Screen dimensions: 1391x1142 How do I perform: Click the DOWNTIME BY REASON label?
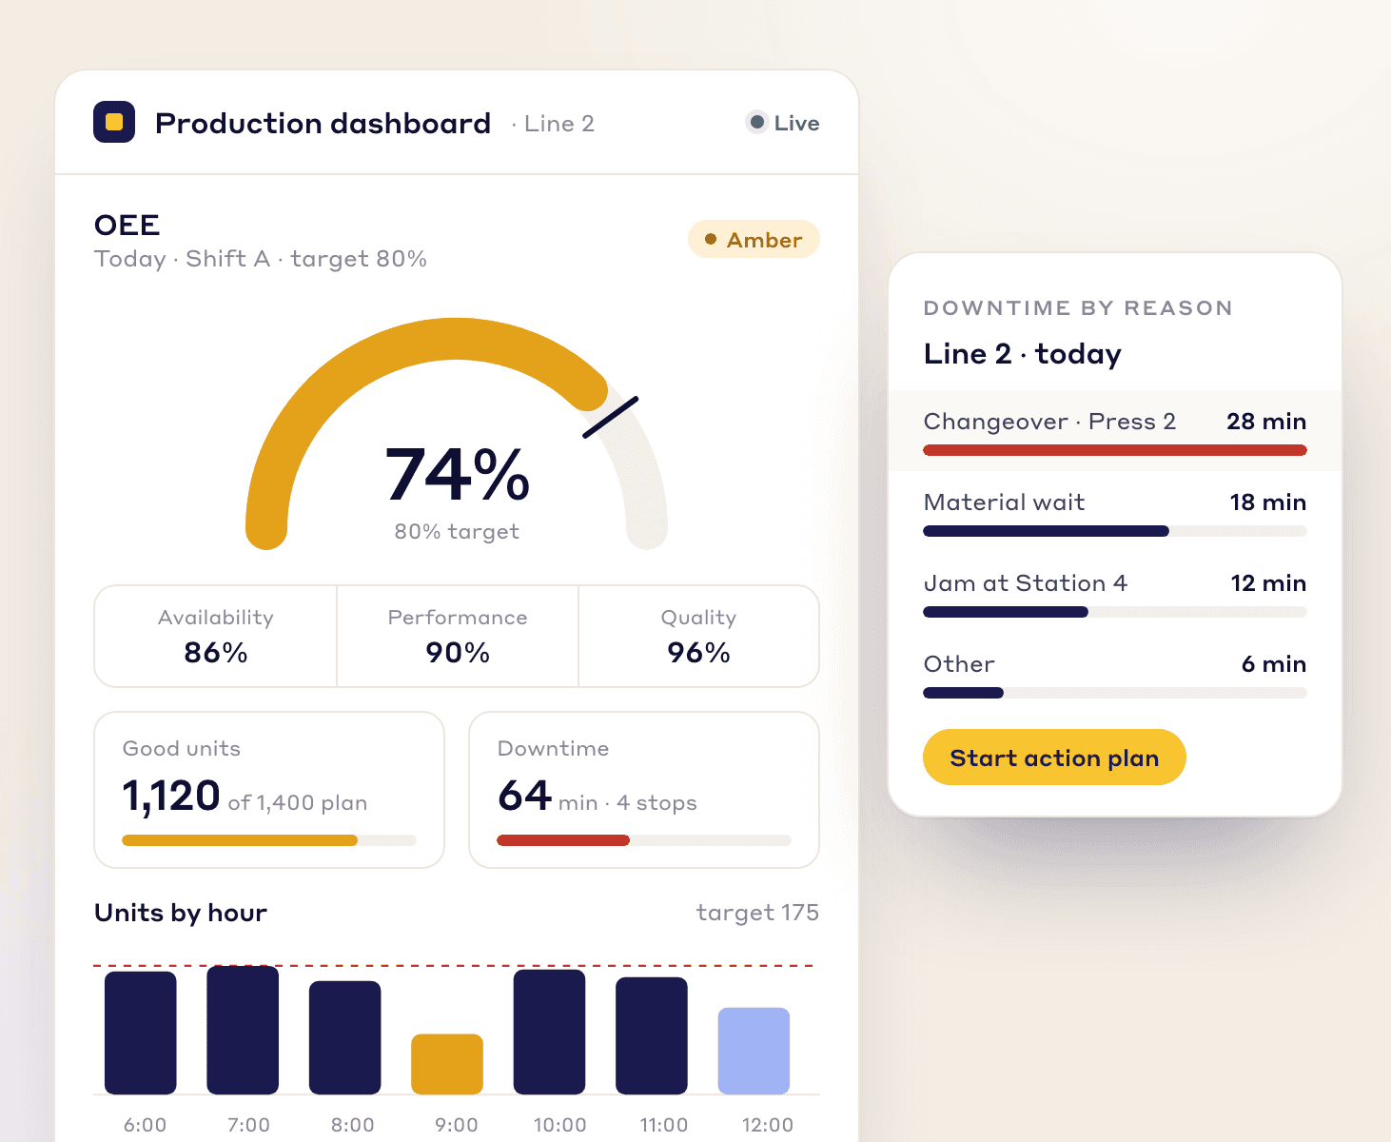point(1078,308)
